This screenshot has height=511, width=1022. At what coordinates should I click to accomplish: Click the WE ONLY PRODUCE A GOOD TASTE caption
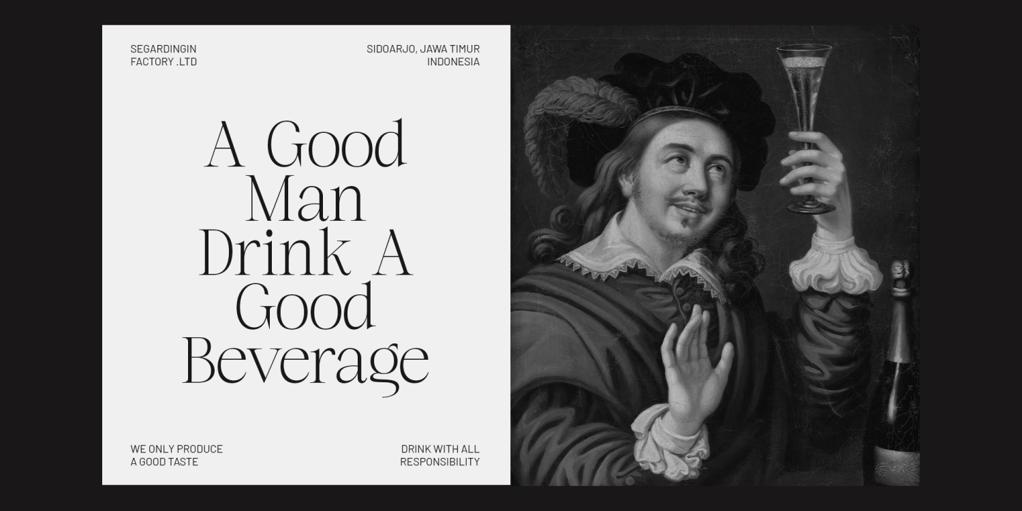click(x=176, y=455)
